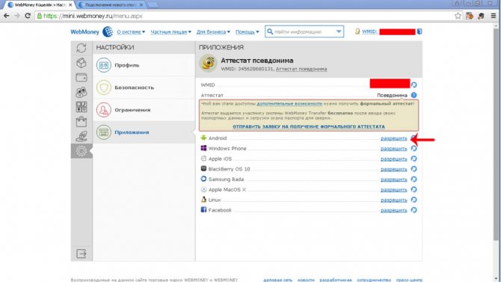Image resolution: width=501 pixels, height=282 pixels.
Task: Switch to the Подключение нового browser tab
Action: tap(110, 4)
